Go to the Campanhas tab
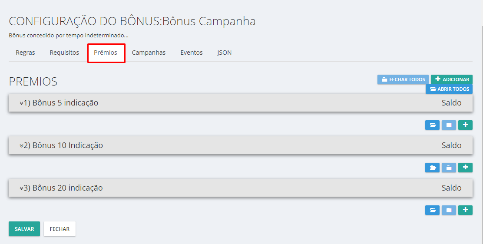Viewport: 483px width, 244px height. click(x=149, y=53)
